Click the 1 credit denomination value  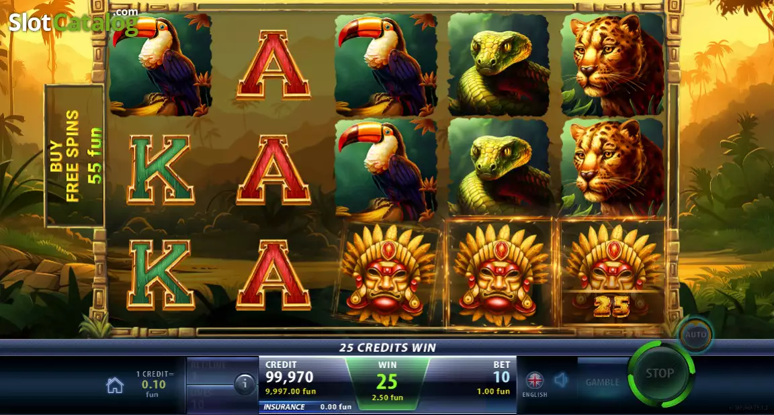153,384
